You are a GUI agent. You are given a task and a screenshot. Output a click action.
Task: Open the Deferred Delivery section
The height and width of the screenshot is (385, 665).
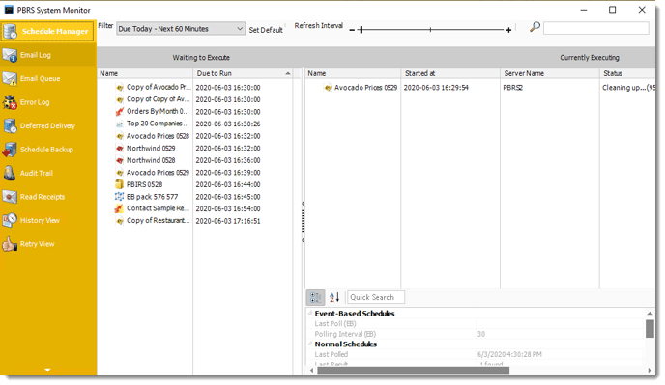(x=47, y=126)
